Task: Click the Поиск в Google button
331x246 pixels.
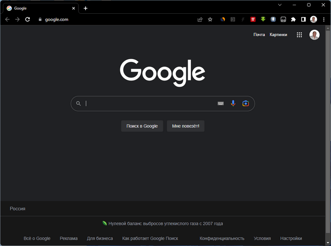Action: (142, 126)
